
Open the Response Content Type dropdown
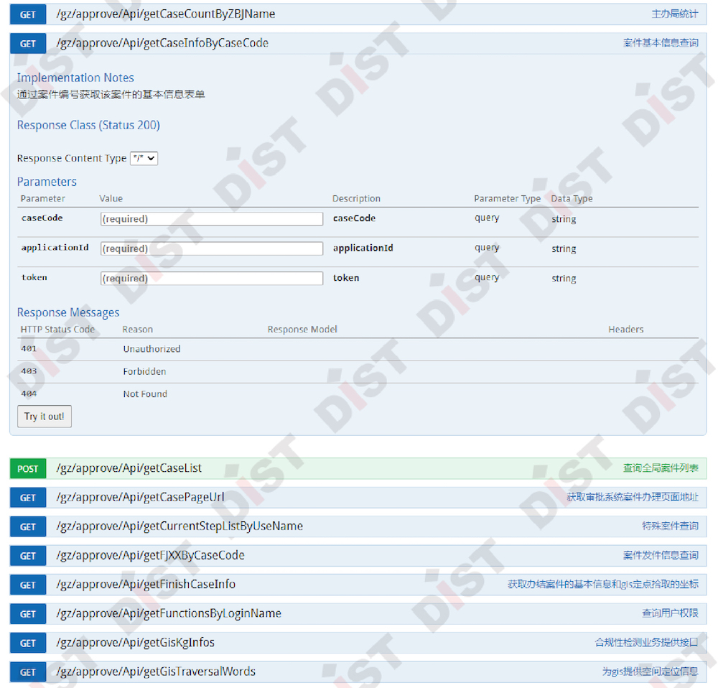click(x=144, y=158)
